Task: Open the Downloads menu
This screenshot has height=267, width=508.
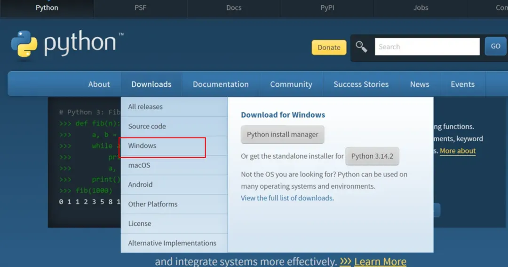Action: pyautogui.click(x=151, y=84)
